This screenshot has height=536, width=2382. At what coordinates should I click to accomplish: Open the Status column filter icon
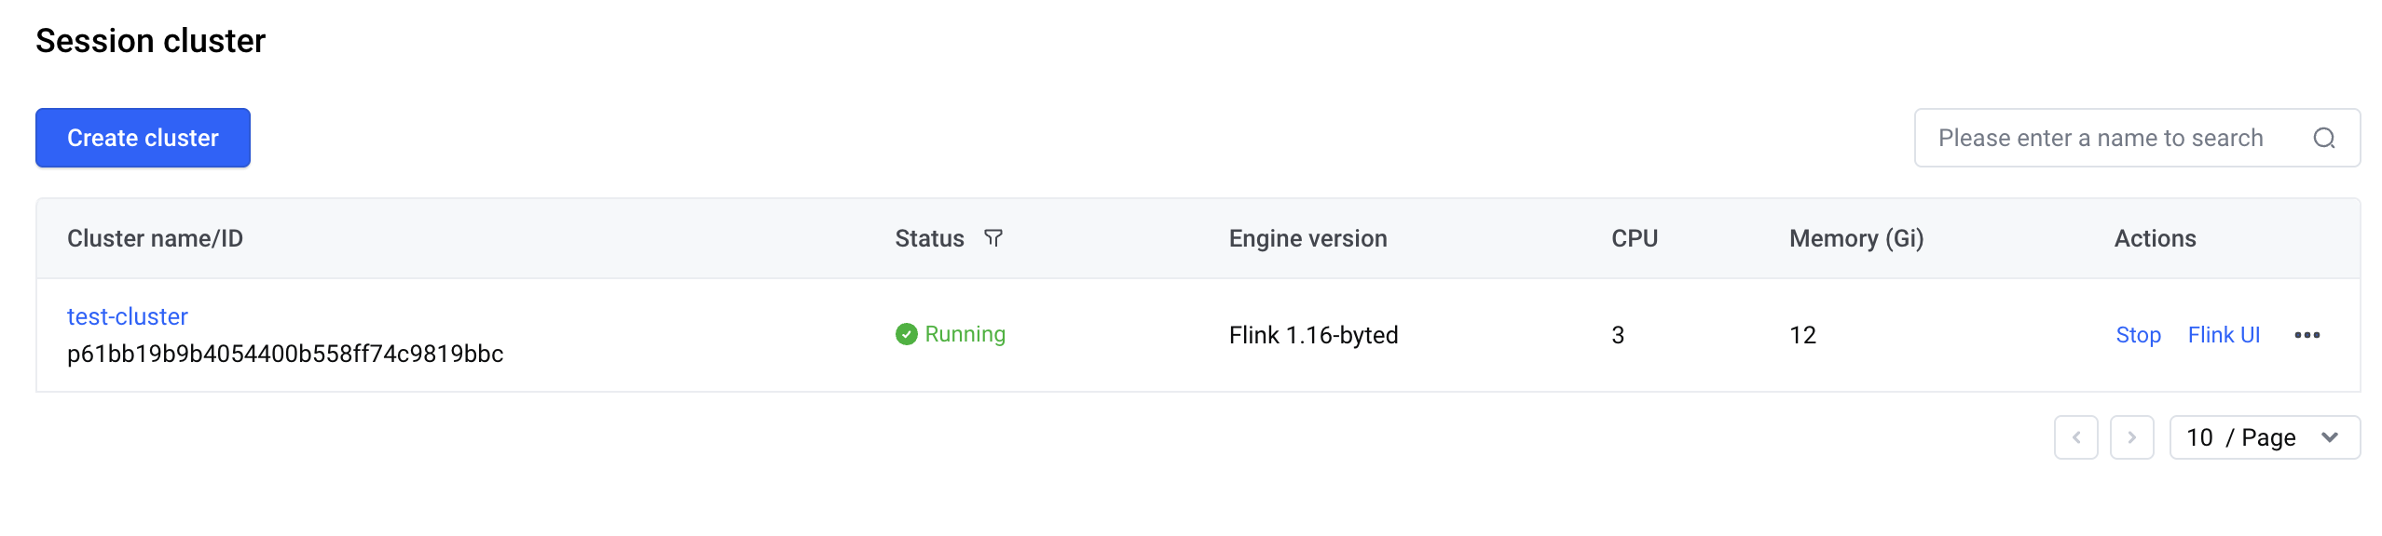click(x=993, y=238)
